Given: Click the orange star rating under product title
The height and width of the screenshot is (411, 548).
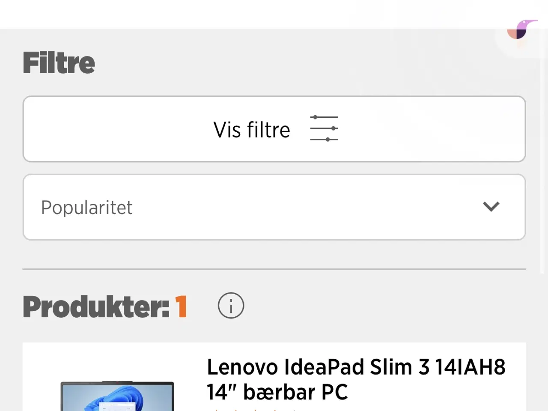Looking at the screenshot, I should (253, 409).
